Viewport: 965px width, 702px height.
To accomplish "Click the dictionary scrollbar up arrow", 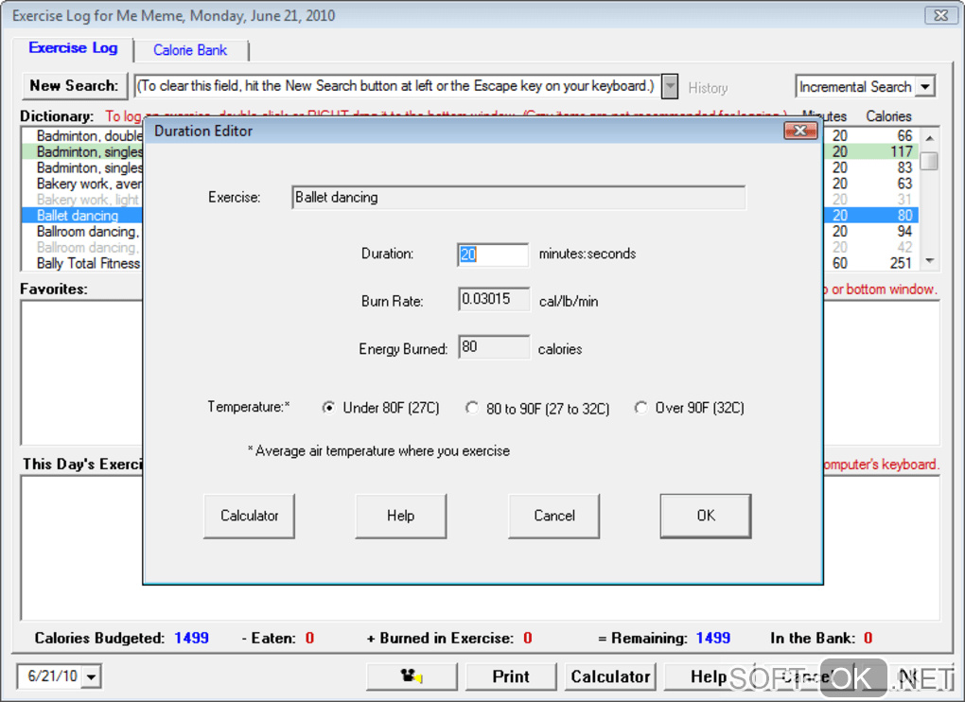I will (x=929, y=138).
